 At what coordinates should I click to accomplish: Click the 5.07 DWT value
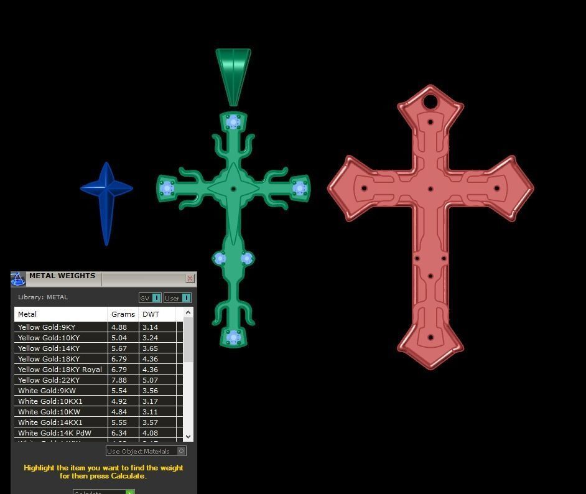151,380
